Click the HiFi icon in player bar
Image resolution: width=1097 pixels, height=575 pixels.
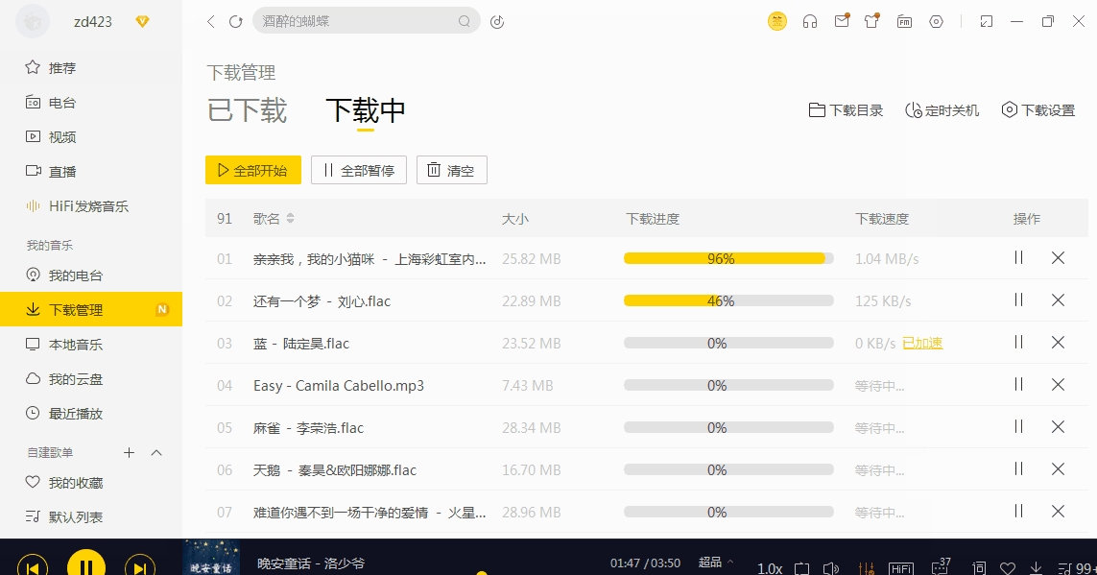pos(900,568)
